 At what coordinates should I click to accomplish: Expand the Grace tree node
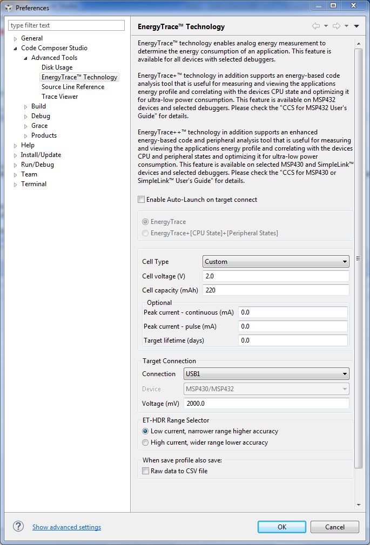click(x=25, y=126)
